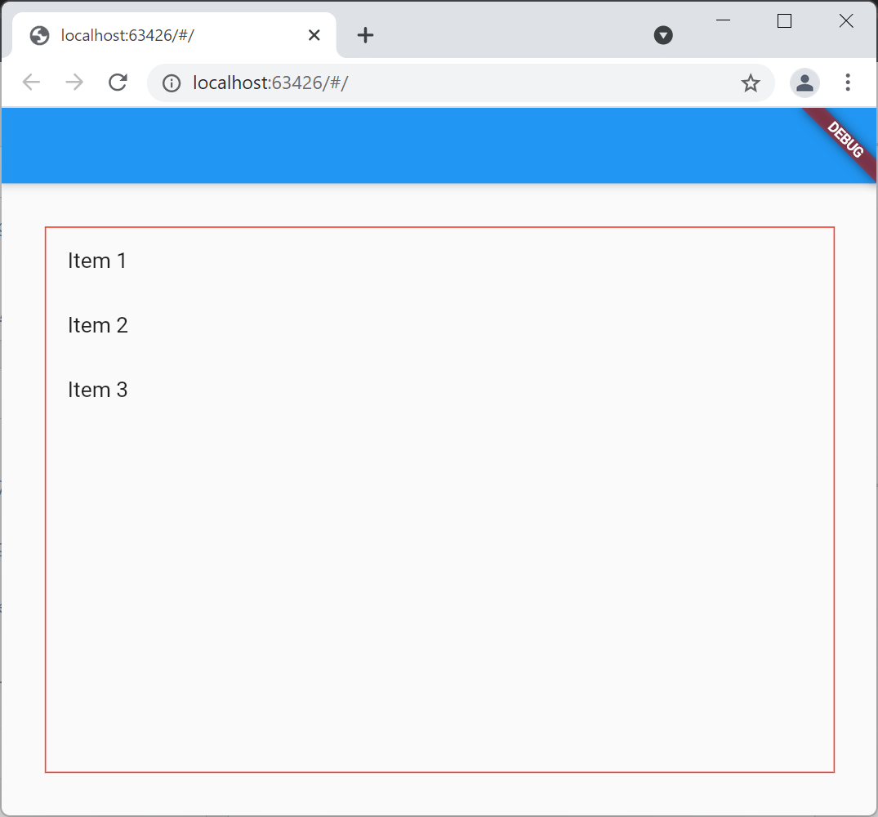Image resolution: width=878 pixels, height=817 pixels.
Task: Select list entry Item 2
Action: (439, 325)
